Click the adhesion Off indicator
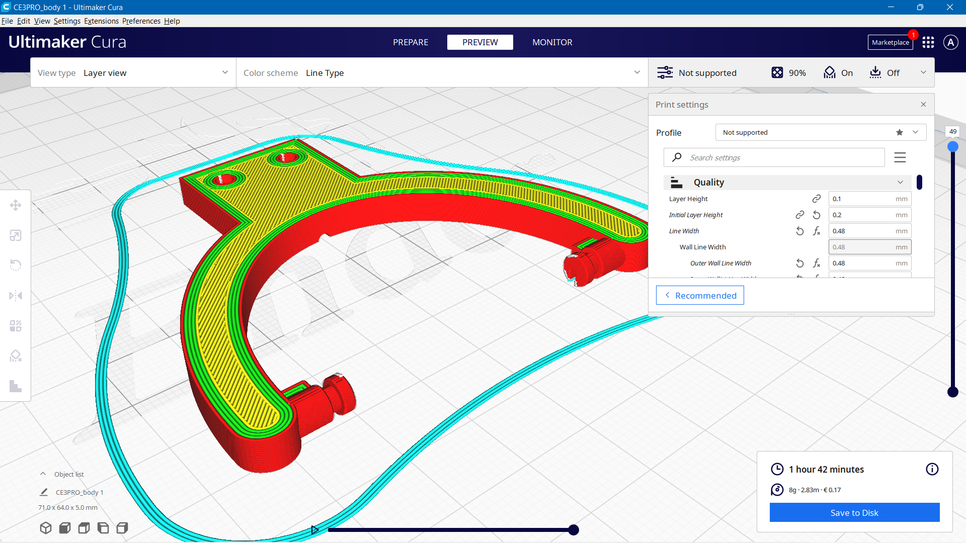 [884, 72]
